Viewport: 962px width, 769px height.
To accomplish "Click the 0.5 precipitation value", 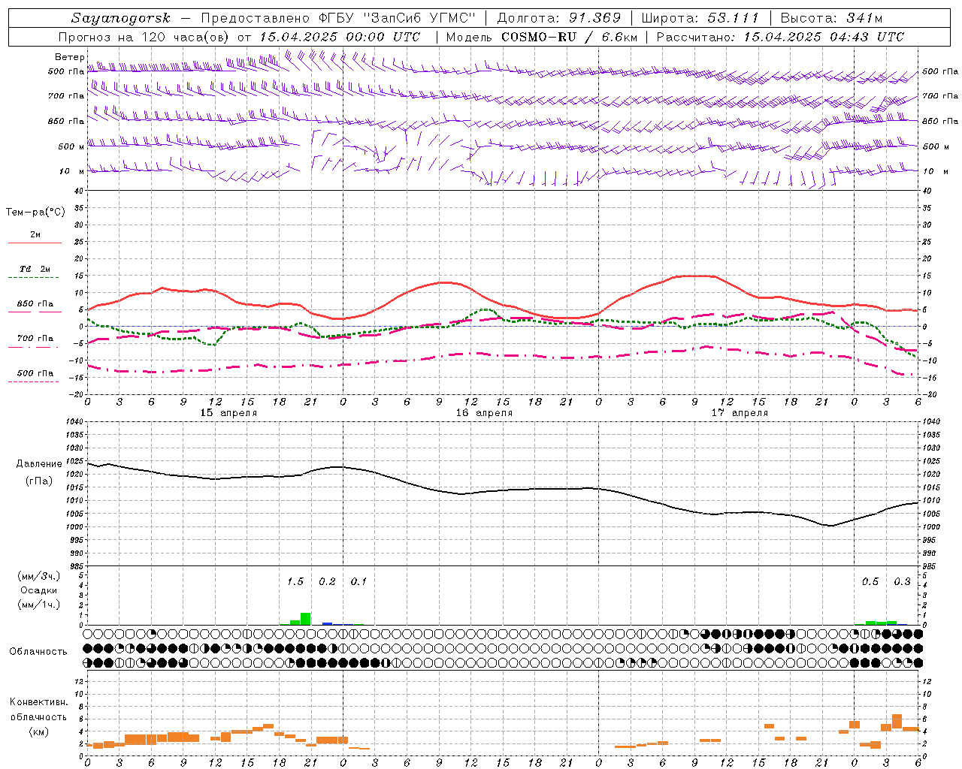I will [x=870, y=581].
